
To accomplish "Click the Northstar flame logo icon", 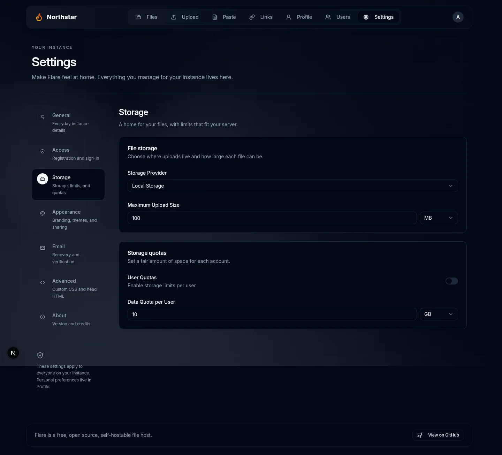I will click(x=39, y=17).
